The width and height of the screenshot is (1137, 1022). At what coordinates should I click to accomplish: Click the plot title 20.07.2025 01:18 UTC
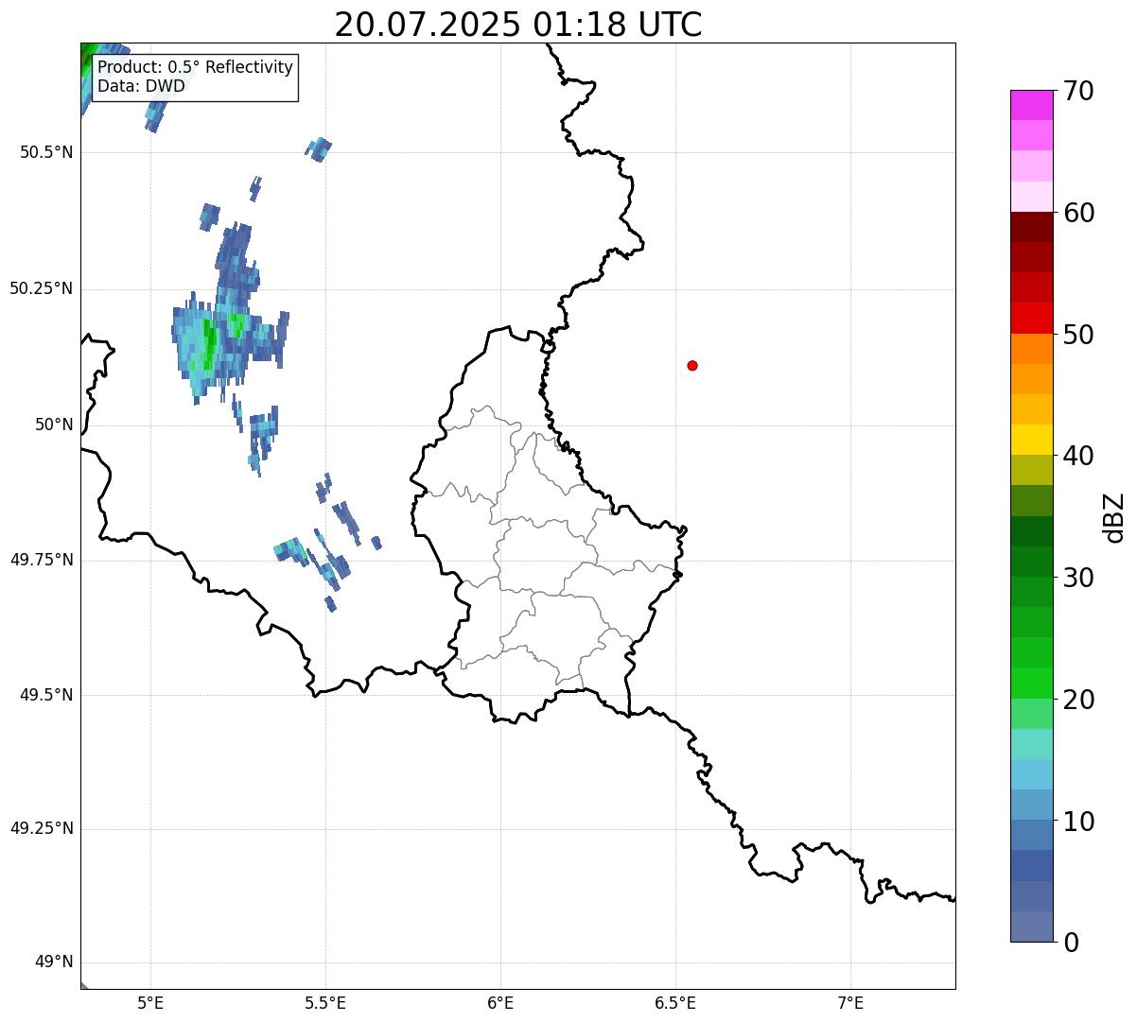coord(518,25)
